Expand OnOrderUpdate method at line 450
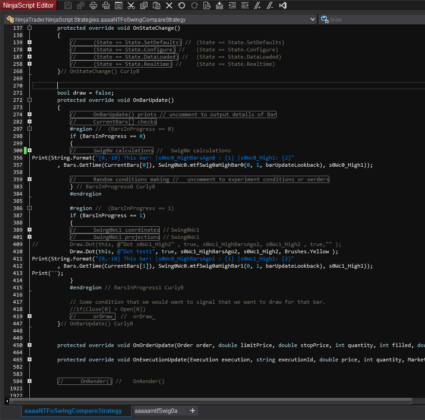This screenshot has height=420, width=425. tap(29, 345)
